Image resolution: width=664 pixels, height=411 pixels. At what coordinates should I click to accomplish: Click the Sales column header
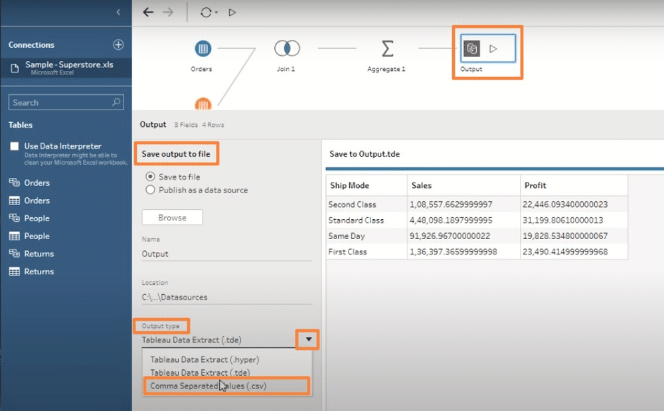pyautogui.click(x=463, y=185)
